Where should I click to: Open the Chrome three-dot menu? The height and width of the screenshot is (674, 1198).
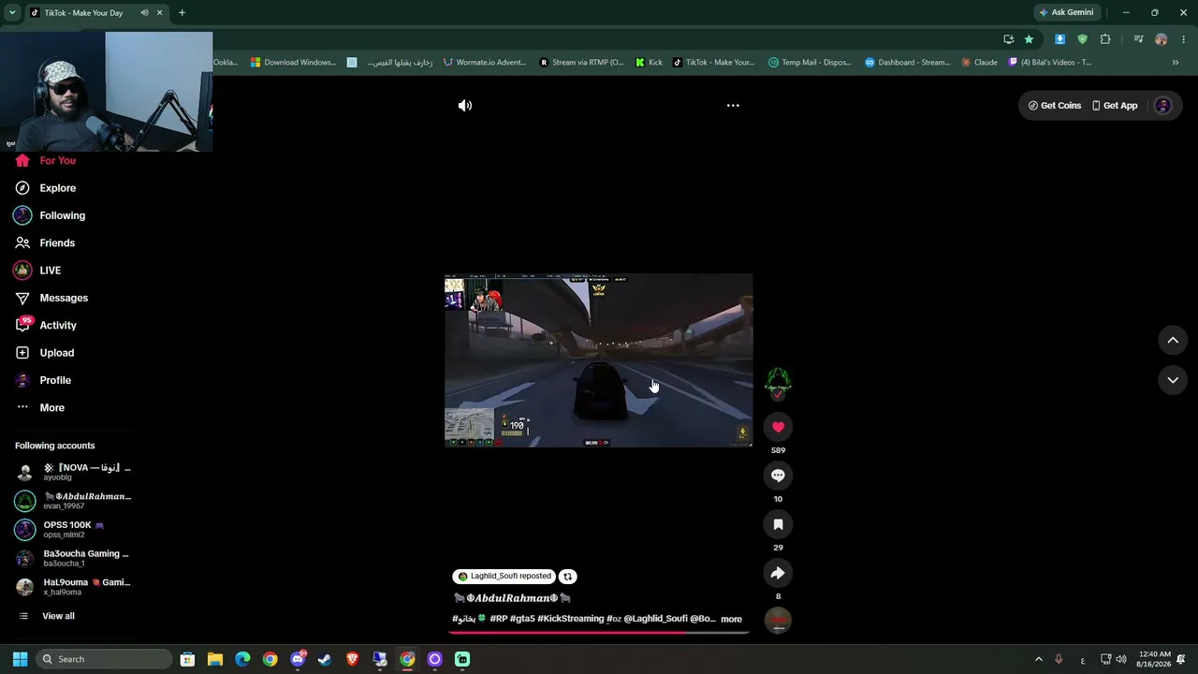click(x=1184, y=39)
